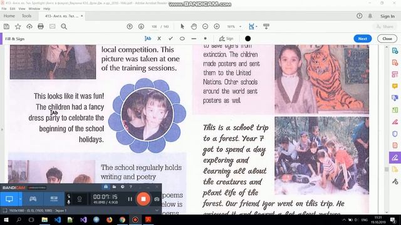
Task: Close the Fill & Sign toolbar
Action: [x=387, y=39]
